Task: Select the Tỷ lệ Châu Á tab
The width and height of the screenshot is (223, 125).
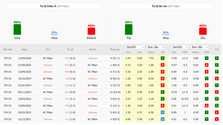Action: coord(54,6)
